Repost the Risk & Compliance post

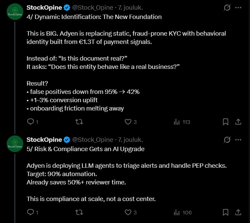[x=79, y=212]
